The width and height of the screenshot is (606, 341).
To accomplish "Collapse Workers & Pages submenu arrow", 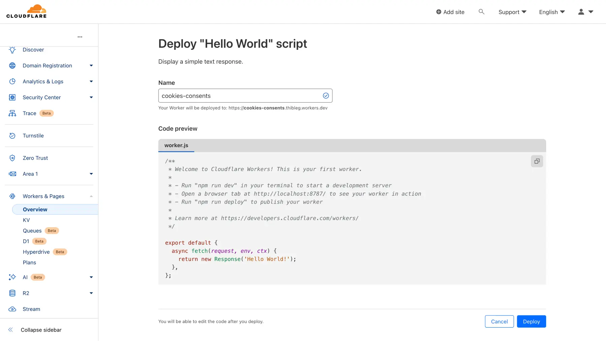I will 91,196.
